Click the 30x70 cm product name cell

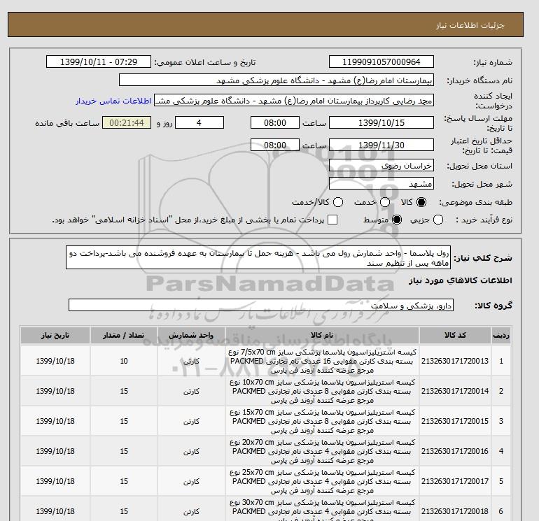(x=322, y=509)
